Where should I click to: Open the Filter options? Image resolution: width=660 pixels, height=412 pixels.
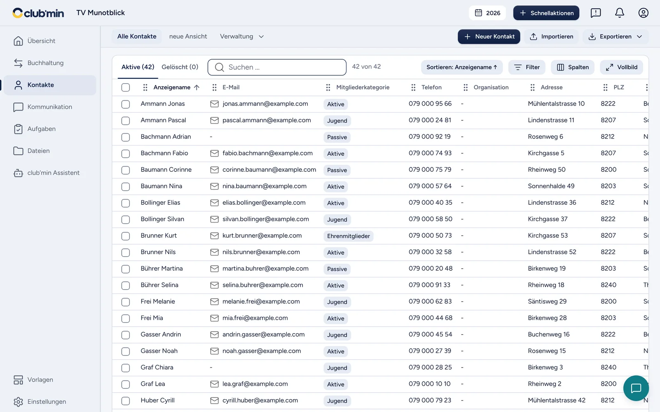(527, 67)
